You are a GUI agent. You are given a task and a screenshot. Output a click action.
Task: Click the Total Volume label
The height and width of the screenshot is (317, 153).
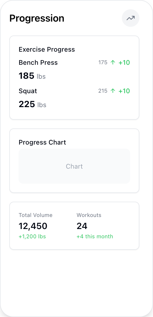pos(36,215)
